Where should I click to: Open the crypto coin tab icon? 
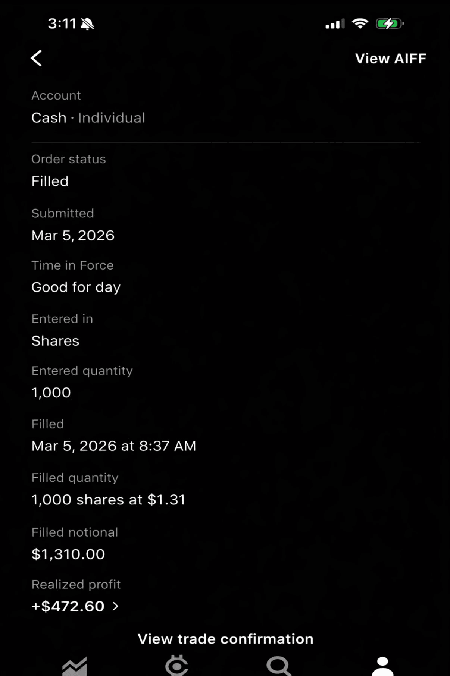(176, 666)
